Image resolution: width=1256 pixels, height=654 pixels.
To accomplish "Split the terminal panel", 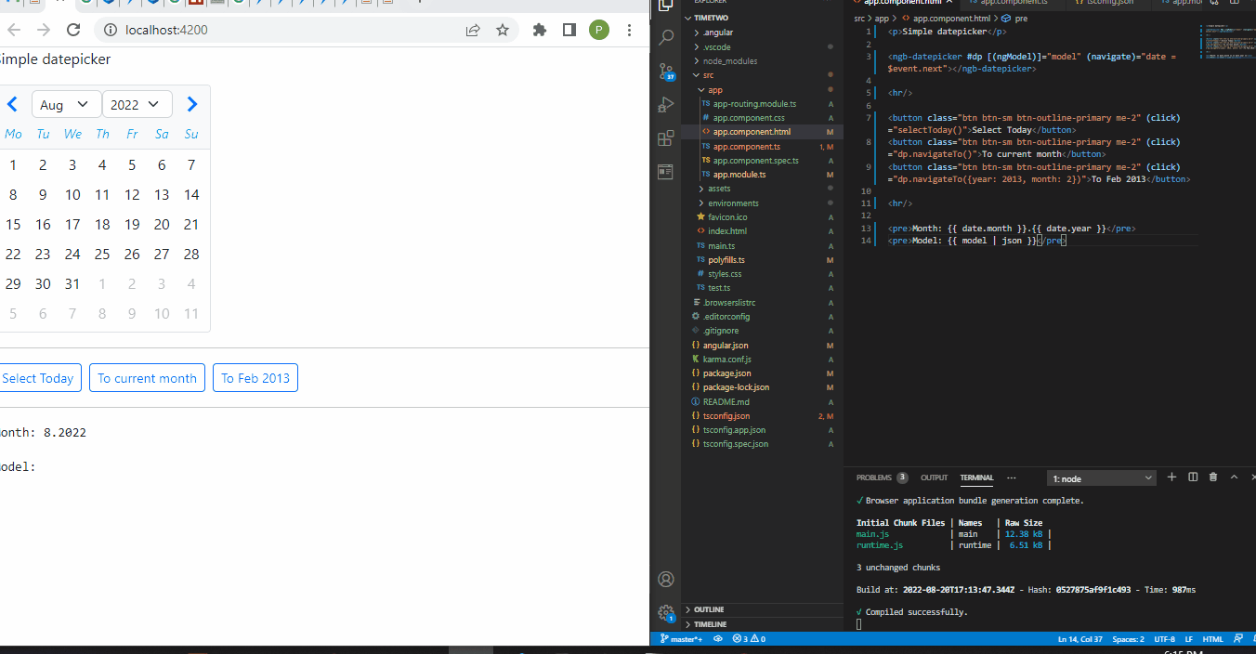I will point(1193,477).
